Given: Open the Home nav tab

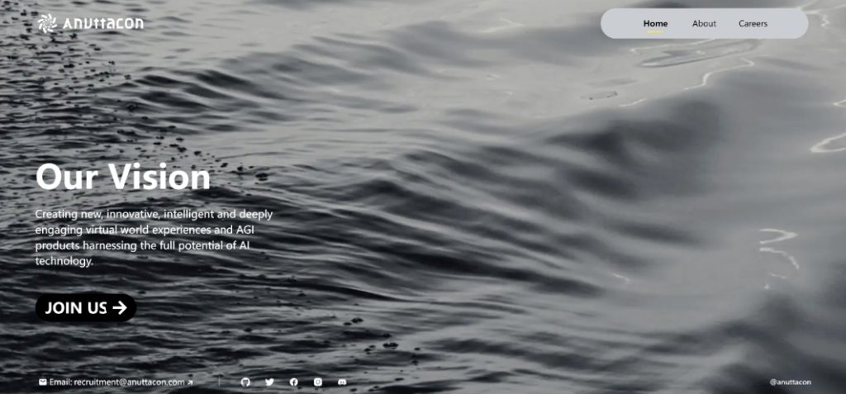Looking at the screenshot, I should pyautogui.click(x=655, y=23).
